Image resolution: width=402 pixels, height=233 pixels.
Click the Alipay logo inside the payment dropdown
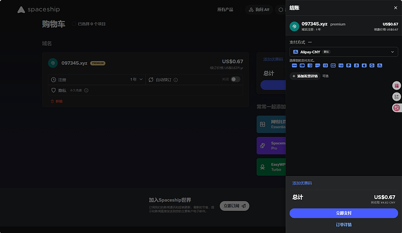pyautogui.click(x=295, y=52)
